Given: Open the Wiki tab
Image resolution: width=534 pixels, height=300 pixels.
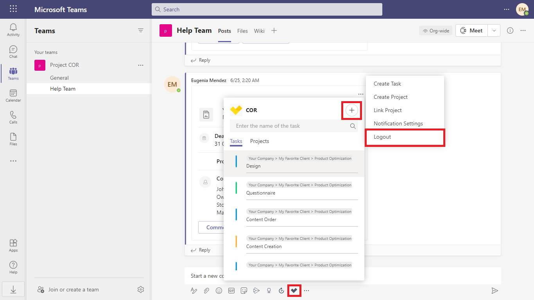Looking at the screenshot, I should click(259, 31).
